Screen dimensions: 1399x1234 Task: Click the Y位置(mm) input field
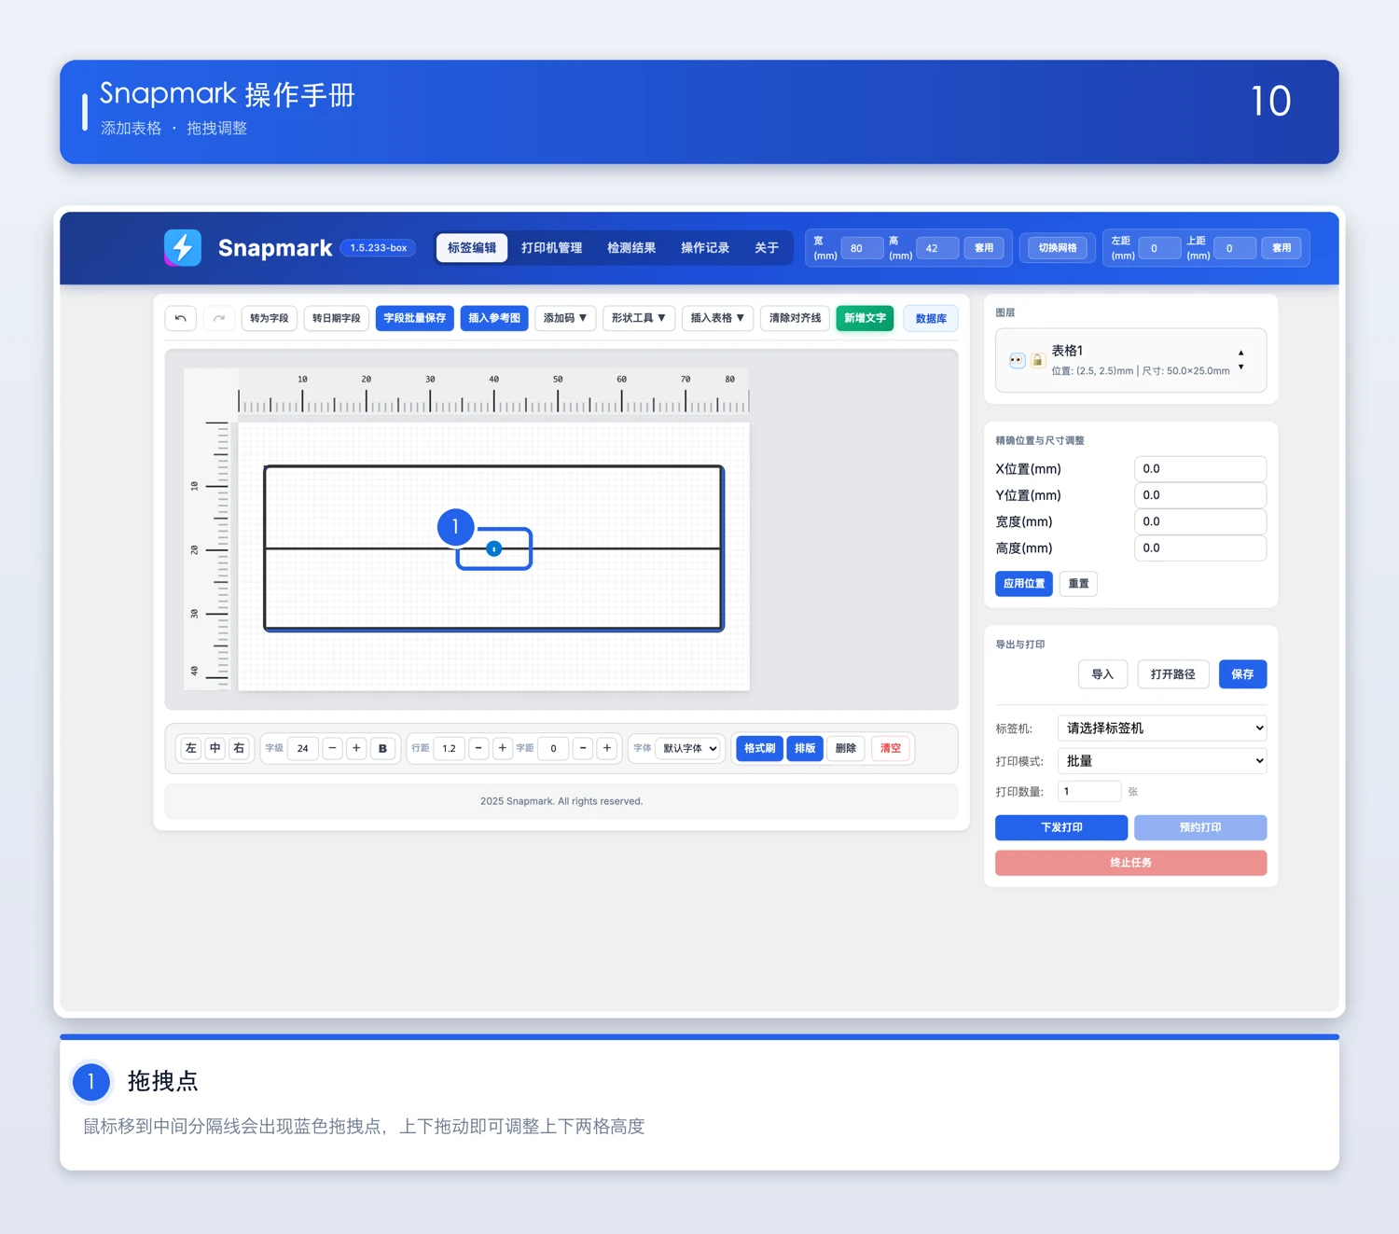click(1200, 495)
